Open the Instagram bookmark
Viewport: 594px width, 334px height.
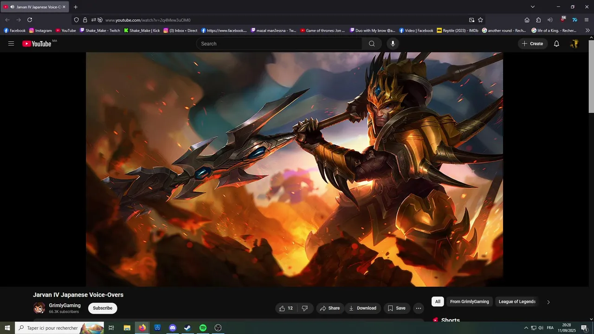(x=40, y=31)
